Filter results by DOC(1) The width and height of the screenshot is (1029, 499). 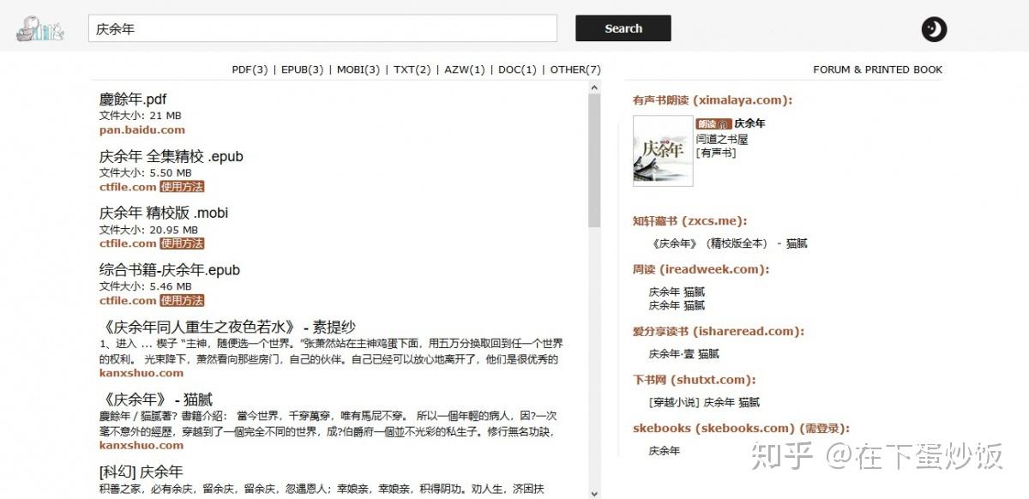click(518, 69)
